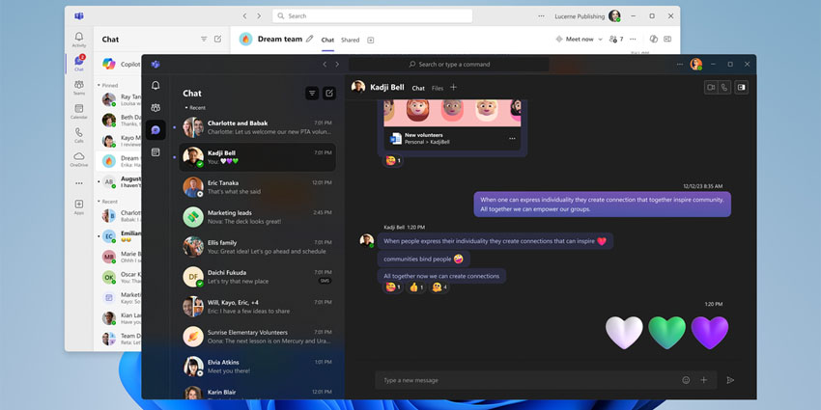Click Copilot entry in light window chat list
This screenshot has height=410, width=821.
[121, 64]
